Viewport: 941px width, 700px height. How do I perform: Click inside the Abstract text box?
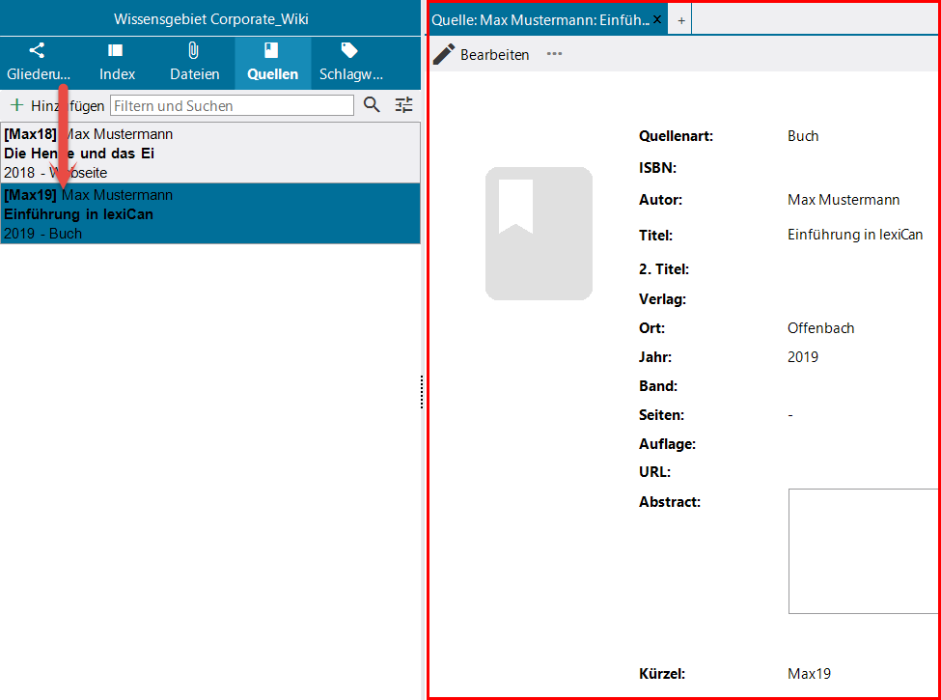(863, 551)
